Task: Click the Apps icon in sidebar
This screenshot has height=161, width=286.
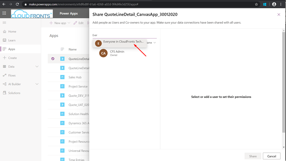Action: pos(5,49)
